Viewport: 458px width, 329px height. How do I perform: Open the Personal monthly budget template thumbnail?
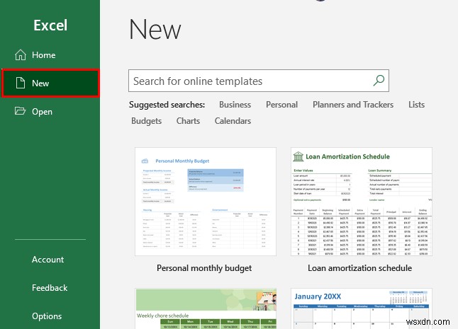point(206,202)
